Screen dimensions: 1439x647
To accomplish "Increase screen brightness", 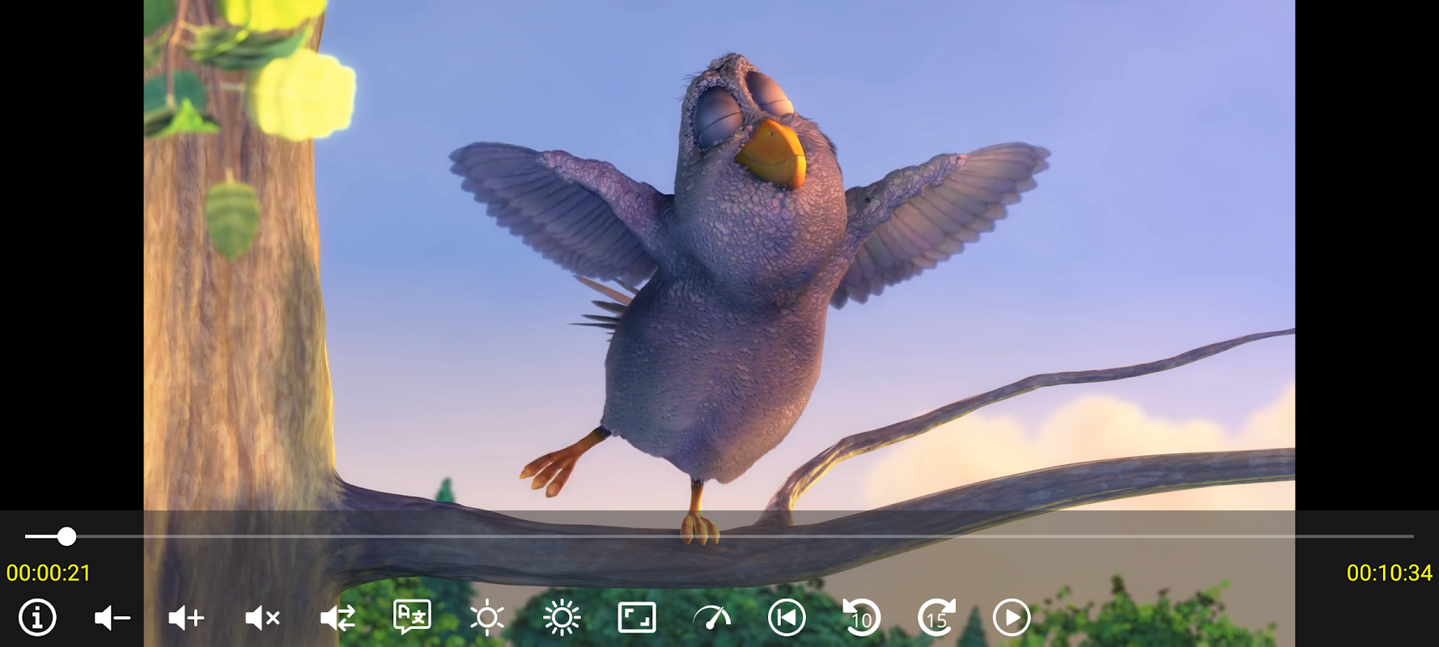I will [x=562, y=618].
